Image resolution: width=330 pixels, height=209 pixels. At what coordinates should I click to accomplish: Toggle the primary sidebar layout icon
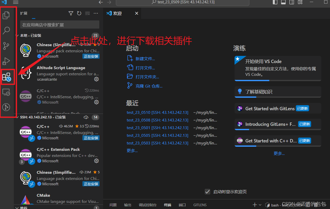pos(275,2)
